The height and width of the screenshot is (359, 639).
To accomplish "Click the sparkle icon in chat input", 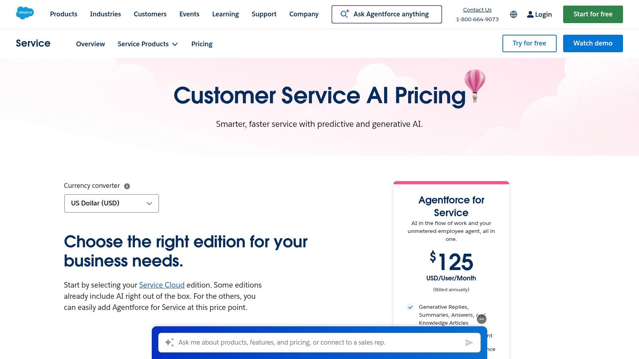I will pyautogui.click(x=169, y=342).
